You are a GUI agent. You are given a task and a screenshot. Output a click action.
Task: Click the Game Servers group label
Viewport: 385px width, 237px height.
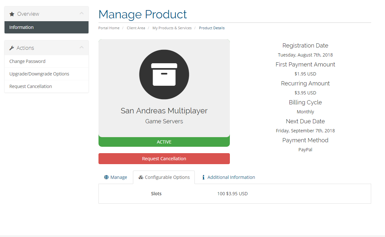tap(164, 121)
